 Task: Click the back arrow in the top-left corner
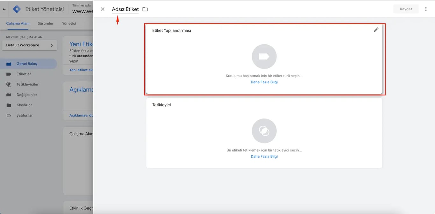click(4, 9)
